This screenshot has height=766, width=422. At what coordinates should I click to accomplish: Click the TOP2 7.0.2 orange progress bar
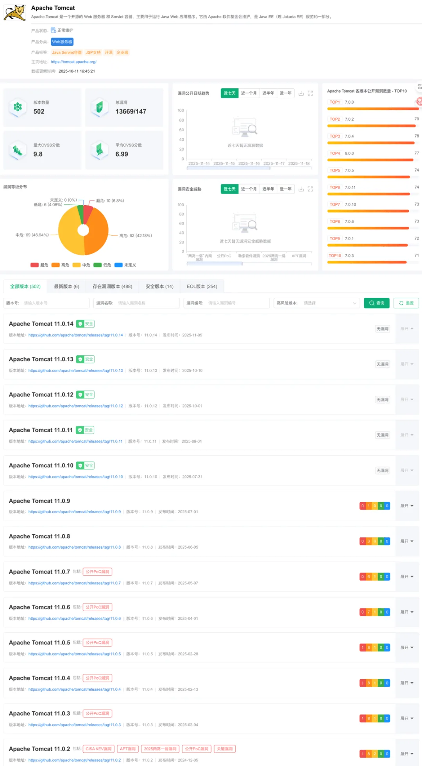(x=371, y=126)
